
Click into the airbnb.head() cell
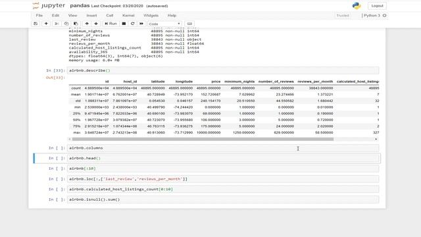[x=223, y=158]
